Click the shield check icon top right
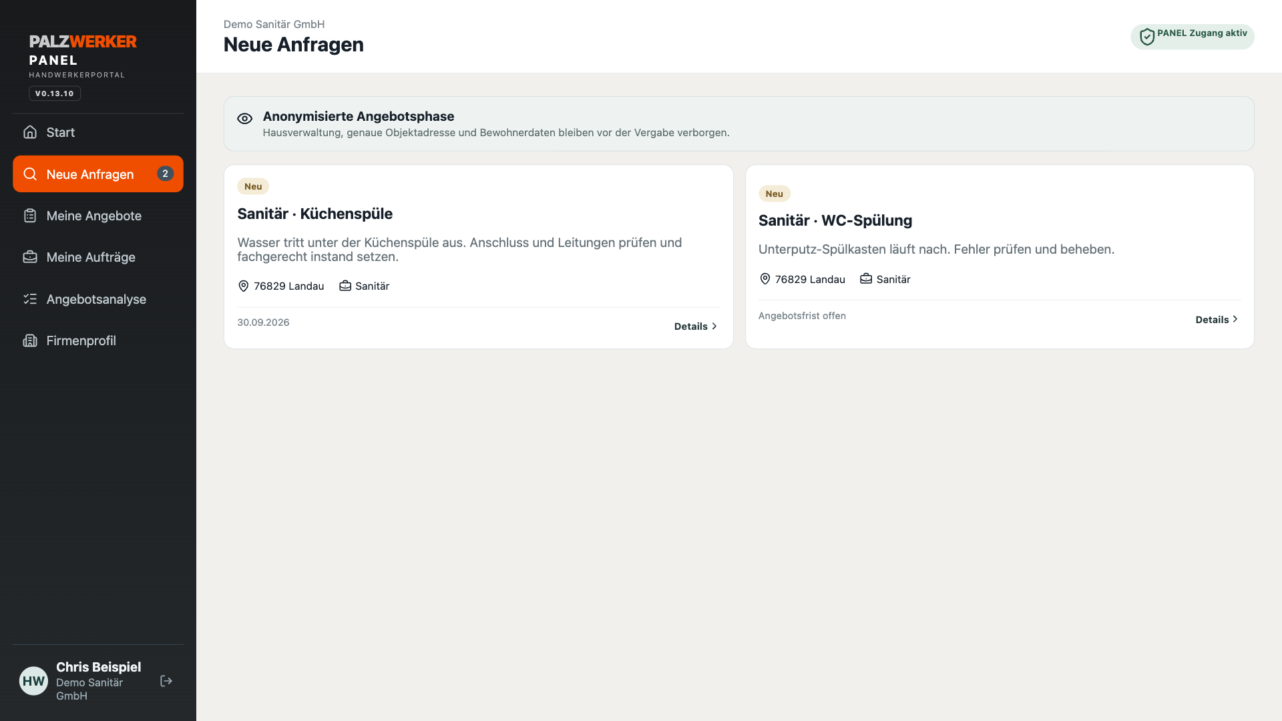The width and height of the screenshot is (1282, 721). tap(1147, 37)
